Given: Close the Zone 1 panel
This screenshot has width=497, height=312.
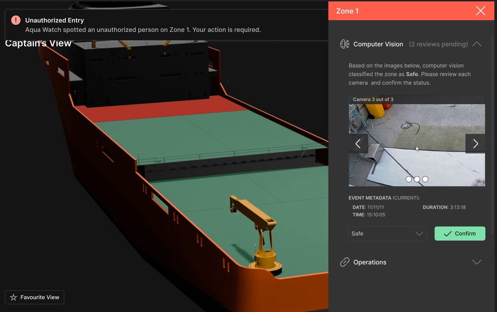Looking at the screenshot, I should (481, 11).
